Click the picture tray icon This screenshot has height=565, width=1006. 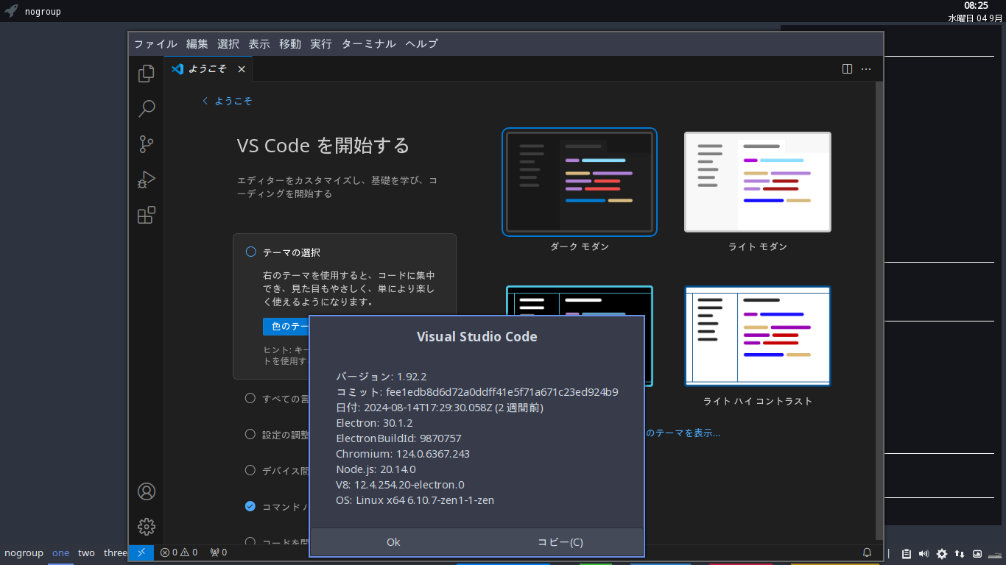[x=977, y=554]
